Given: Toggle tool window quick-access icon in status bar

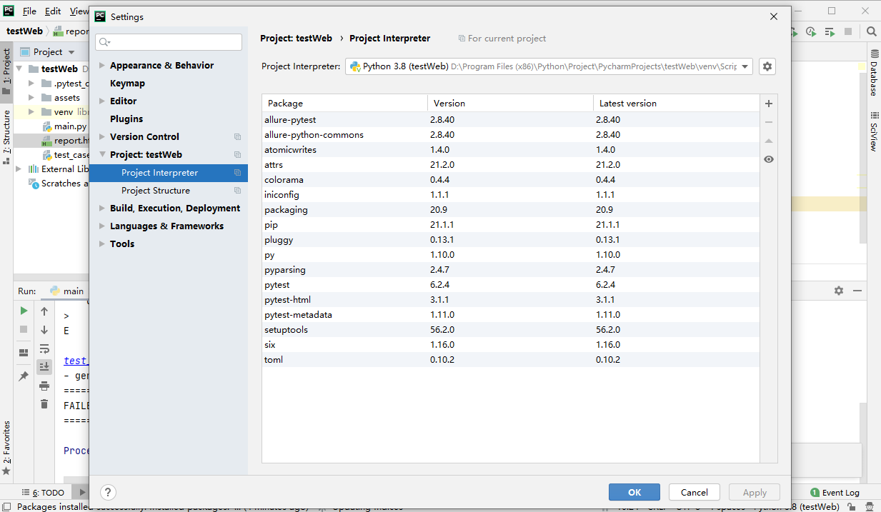Looking at the screenshot, I should coord(6,506).
